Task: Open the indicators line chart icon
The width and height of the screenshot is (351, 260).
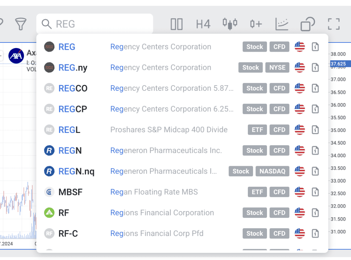Action: [282, 24]
